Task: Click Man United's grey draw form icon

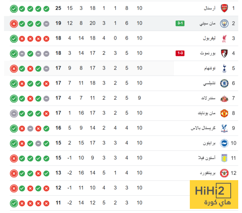Action: (14, 113)
